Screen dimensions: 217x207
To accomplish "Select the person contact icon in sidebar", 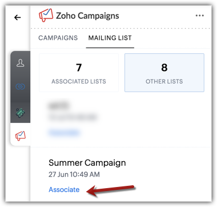I will (x=20, y=63).
